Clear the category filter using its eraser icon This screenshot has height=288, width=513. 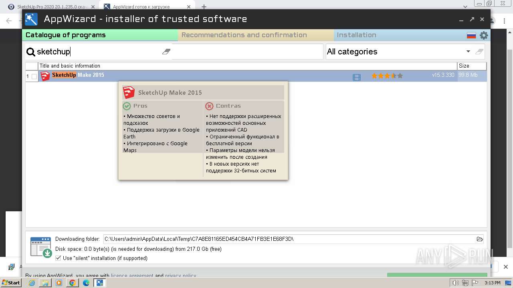click(x=479, y=52)
